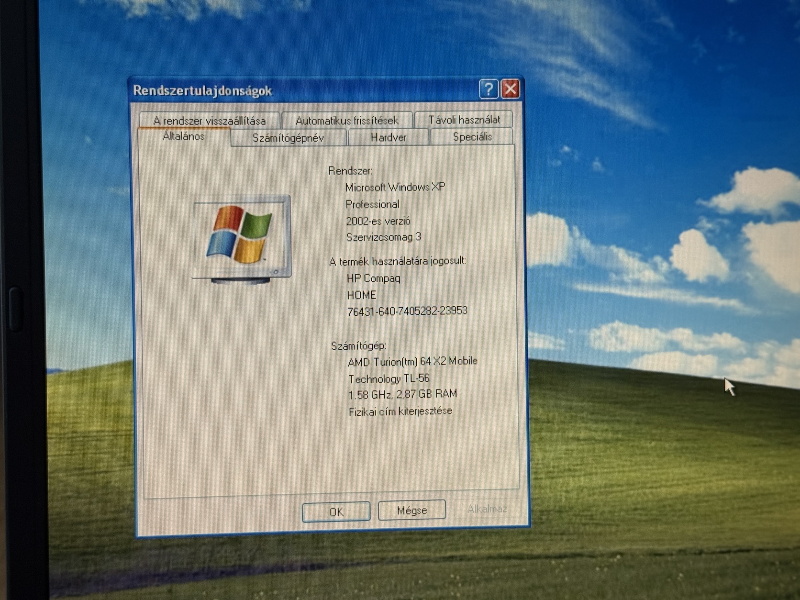Switch to the Általános tab
The width and height of the screenshot is (800, 600).
pyautogui.click(x=184, y=136)
